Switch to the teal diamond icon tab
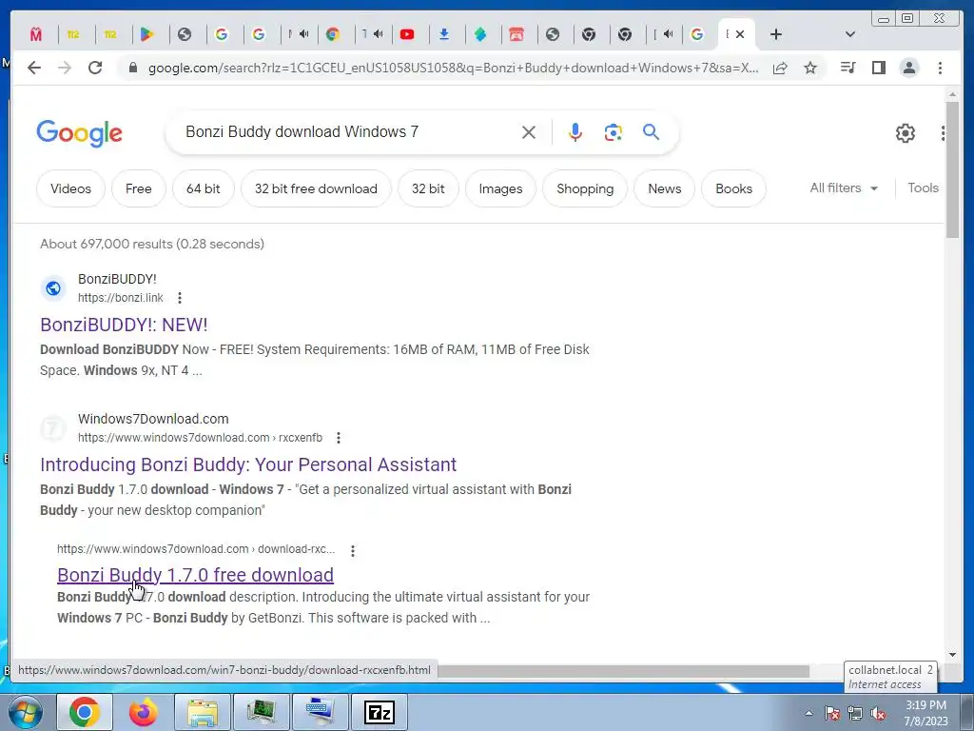Viewport: 974px width, 731px height. click(480, 34)
